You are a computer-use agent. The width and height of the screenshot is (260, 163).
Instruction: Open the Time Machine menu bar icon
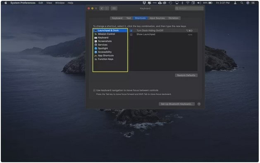pos(170,3)
